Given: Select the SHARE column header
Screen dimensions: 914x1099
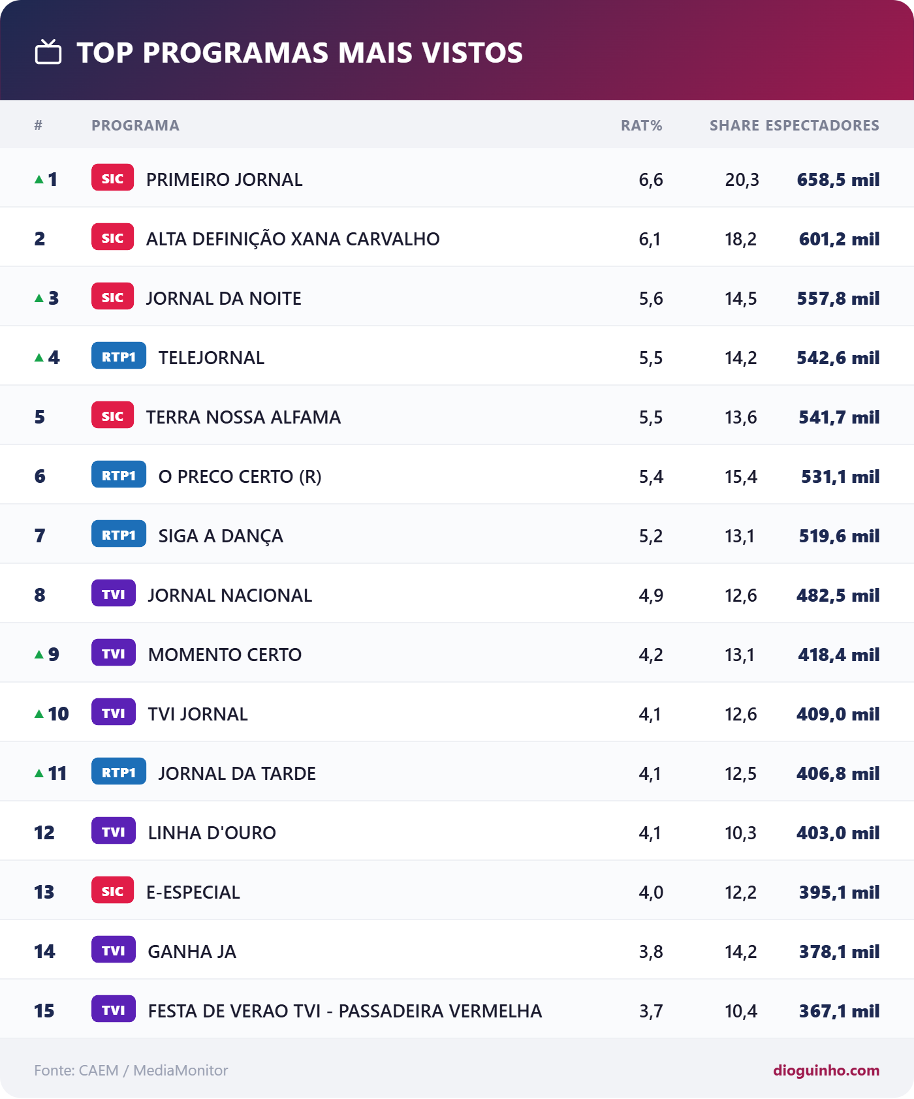Looking at the screenshot, I should [x=734, y=125].
